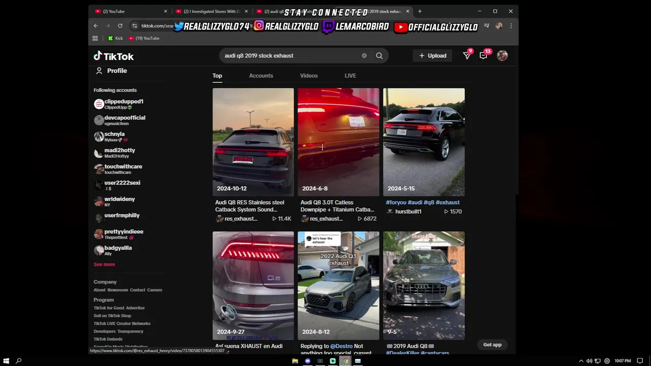Open the Kick bookmark
Image resolution: width=651 pixels, height=366 pixels.
tap(115, 38)
